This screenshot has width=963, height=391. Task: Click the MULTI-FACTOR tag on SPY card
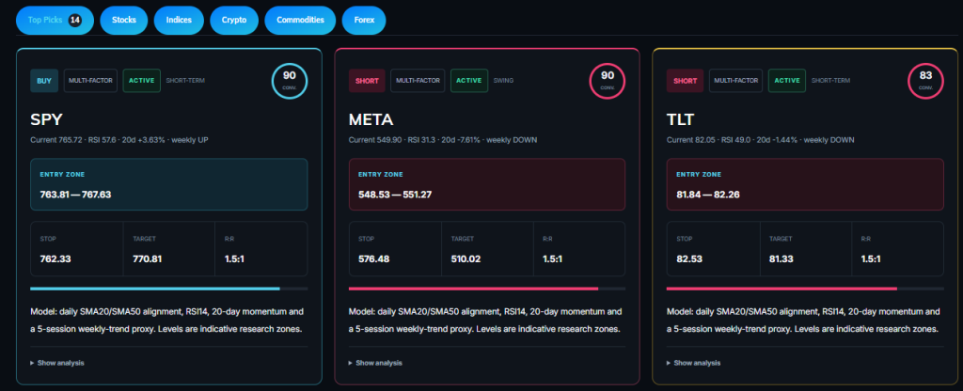click(x=90, y=81)
